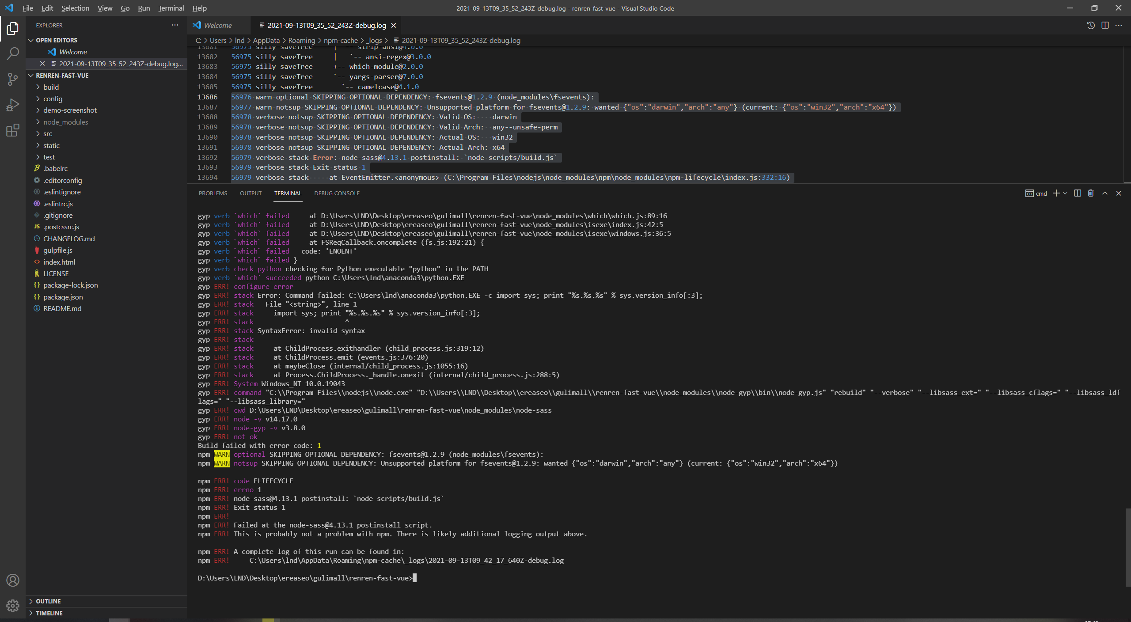Open package.json in explorer
Viewport: 1131px width, 622px height.
coord(63,297)
